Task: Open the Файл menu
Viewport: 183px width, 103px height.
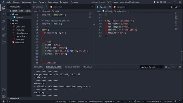Action: tap(9, 2)
